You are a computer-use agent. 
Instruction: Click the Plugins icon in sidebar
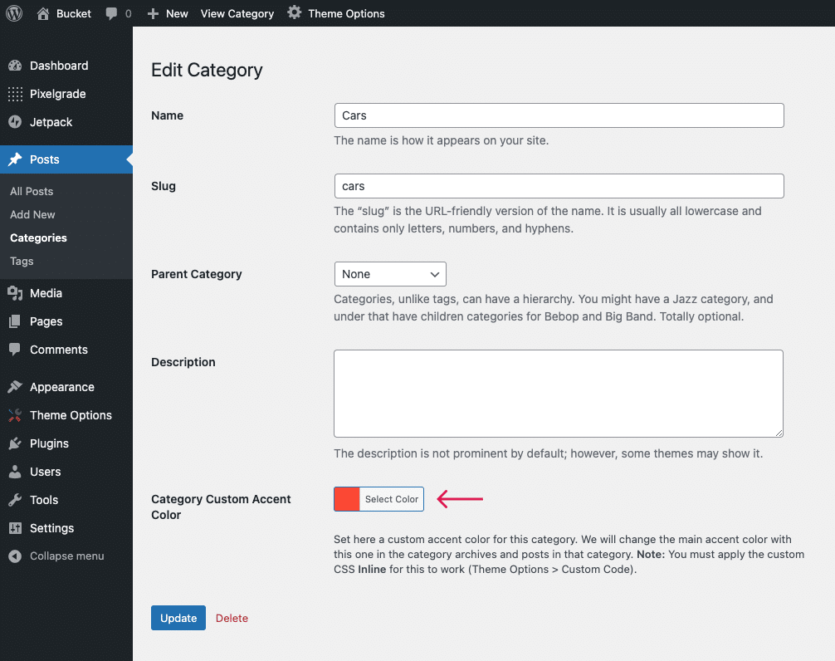click(x=15, y=443)
